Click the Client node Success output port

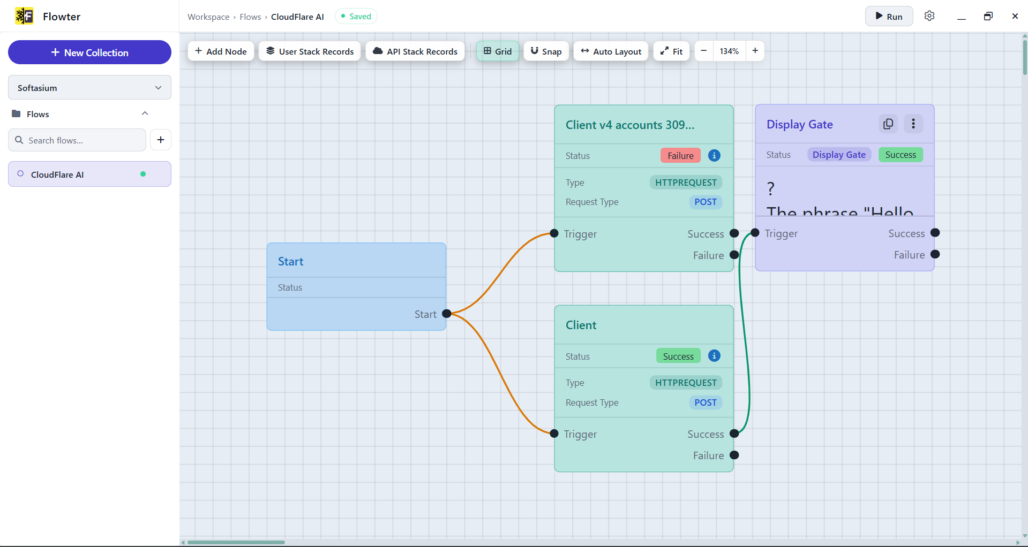coord(734,434)
